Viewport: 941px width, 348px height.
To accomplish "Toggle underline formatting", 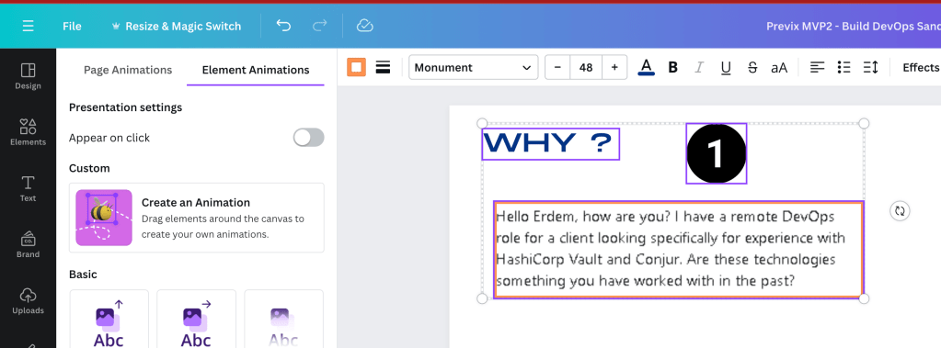I will point(726,68).
